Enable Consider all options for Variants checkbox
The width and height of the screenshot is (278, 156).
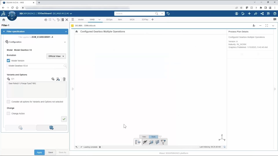8,102
